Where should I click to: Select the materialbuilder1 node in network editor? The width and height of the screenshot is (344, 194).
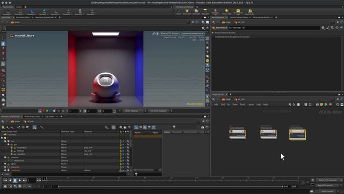[x=238, y=134]
